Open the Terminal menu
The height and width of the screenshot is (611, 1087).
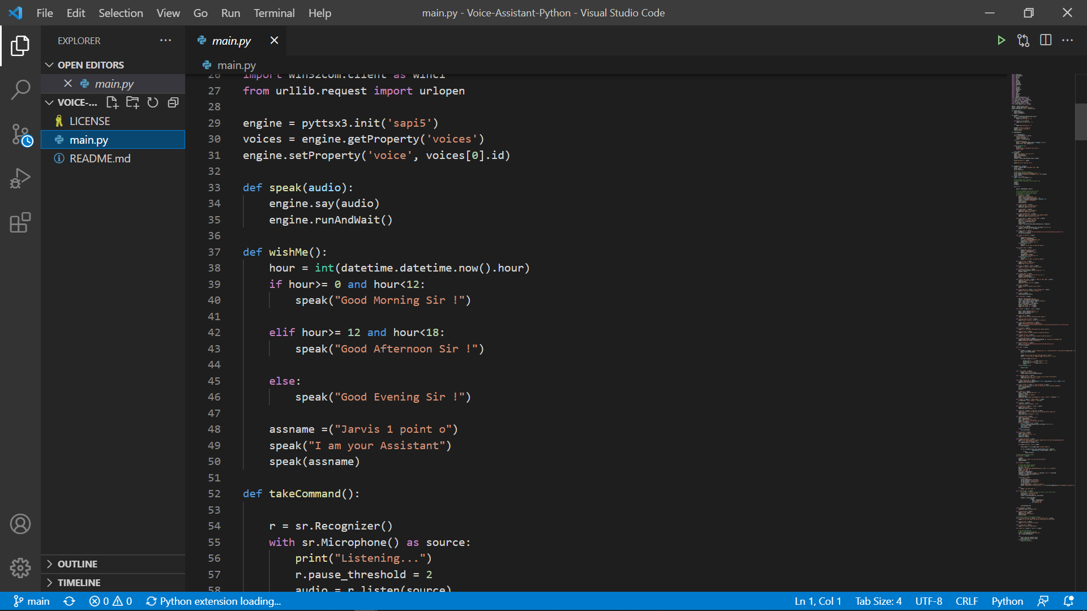pyautogui.click(x=274, y=12)
